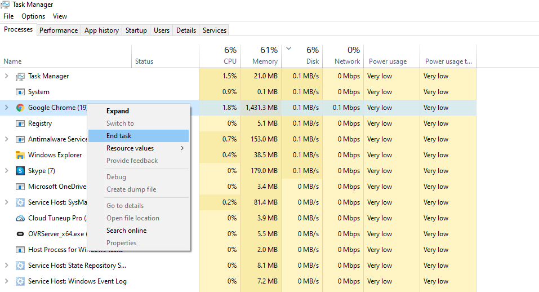Choose Search online in context menu
Viewport: 539px width, 292px height.
pos(139,231)
